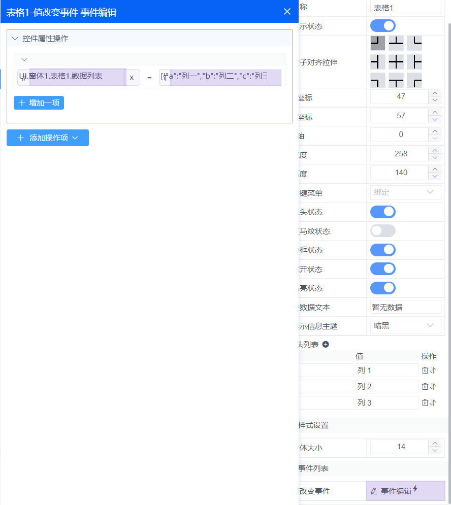The width and height of the screenshot is (451, 505).
Task: Delete the 列 1 row via trash icon
Action: click(425, 371)
